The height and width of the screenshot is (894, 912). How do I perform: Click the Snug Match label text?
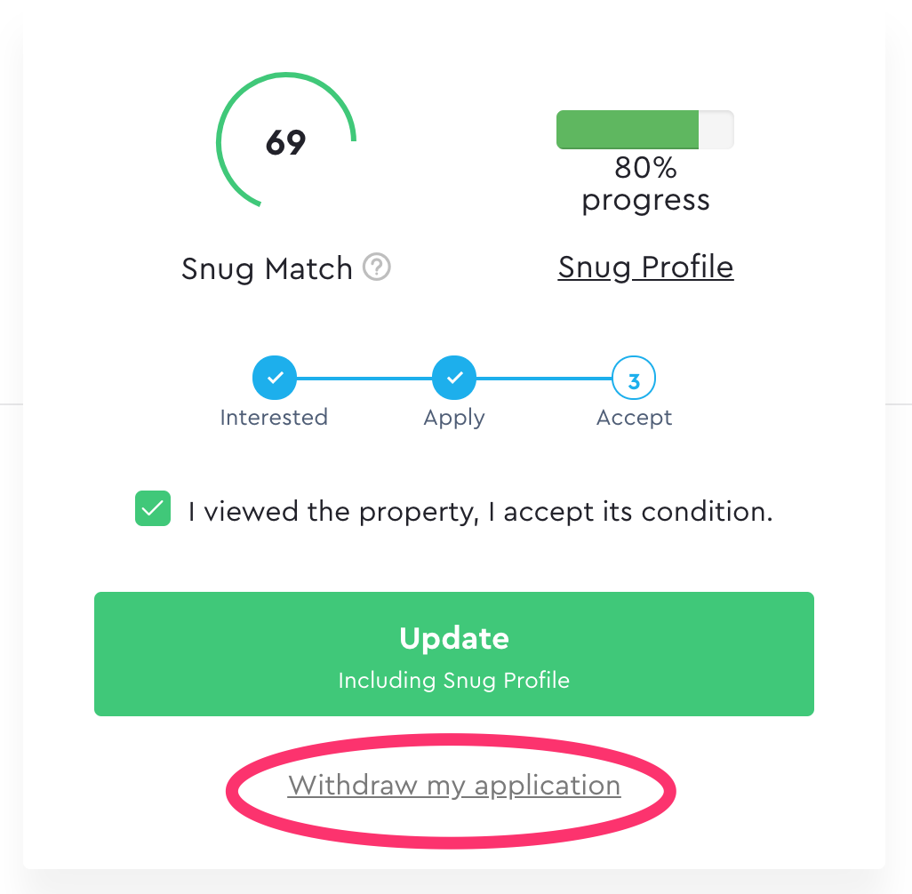point(267,268)
